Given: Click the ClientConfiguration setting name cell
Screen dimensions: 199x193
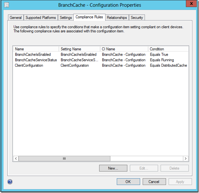Looking at the screenshot, I should tap(75, 65).
